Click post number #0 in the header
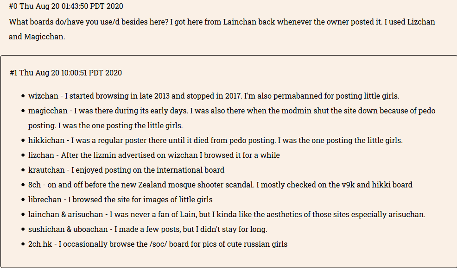The image size is (457, 268). click(13, 7)
